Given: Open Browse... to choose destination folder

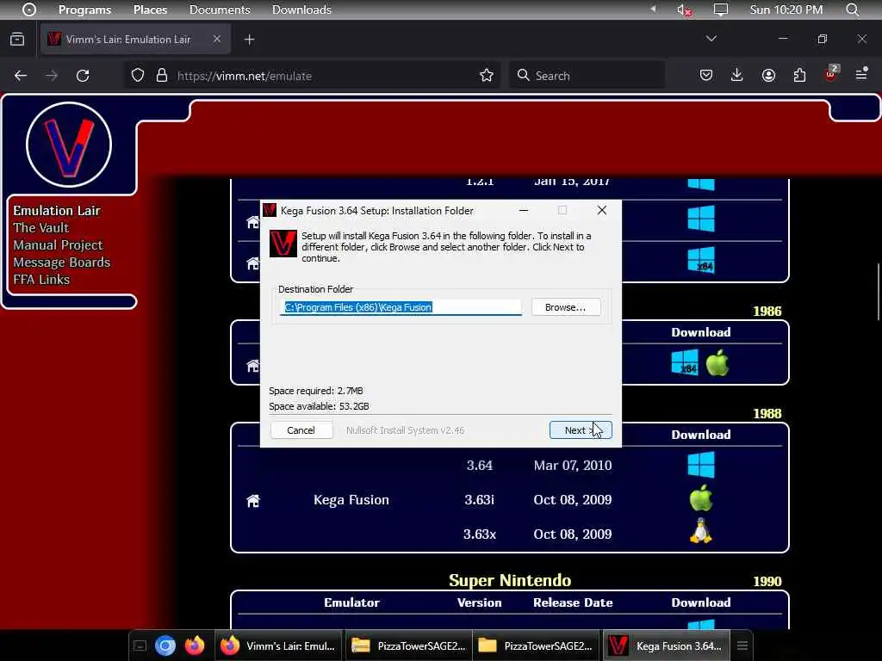Looking at the screenshot, I should click(x=565, y=307).
